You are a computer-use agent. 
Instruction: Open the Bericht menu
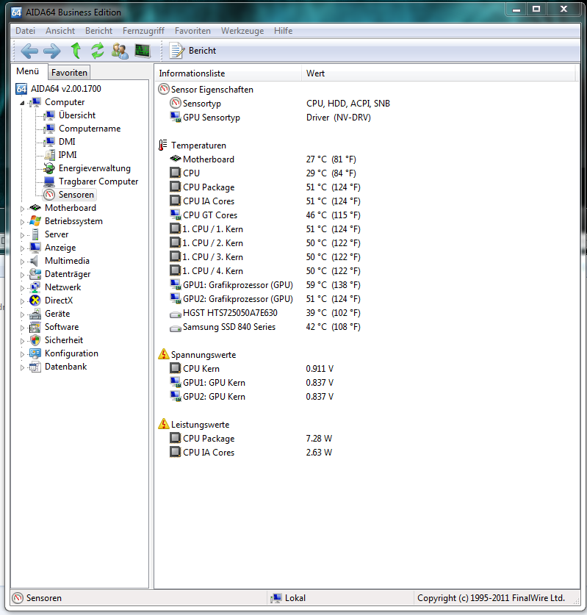[99, 31]
